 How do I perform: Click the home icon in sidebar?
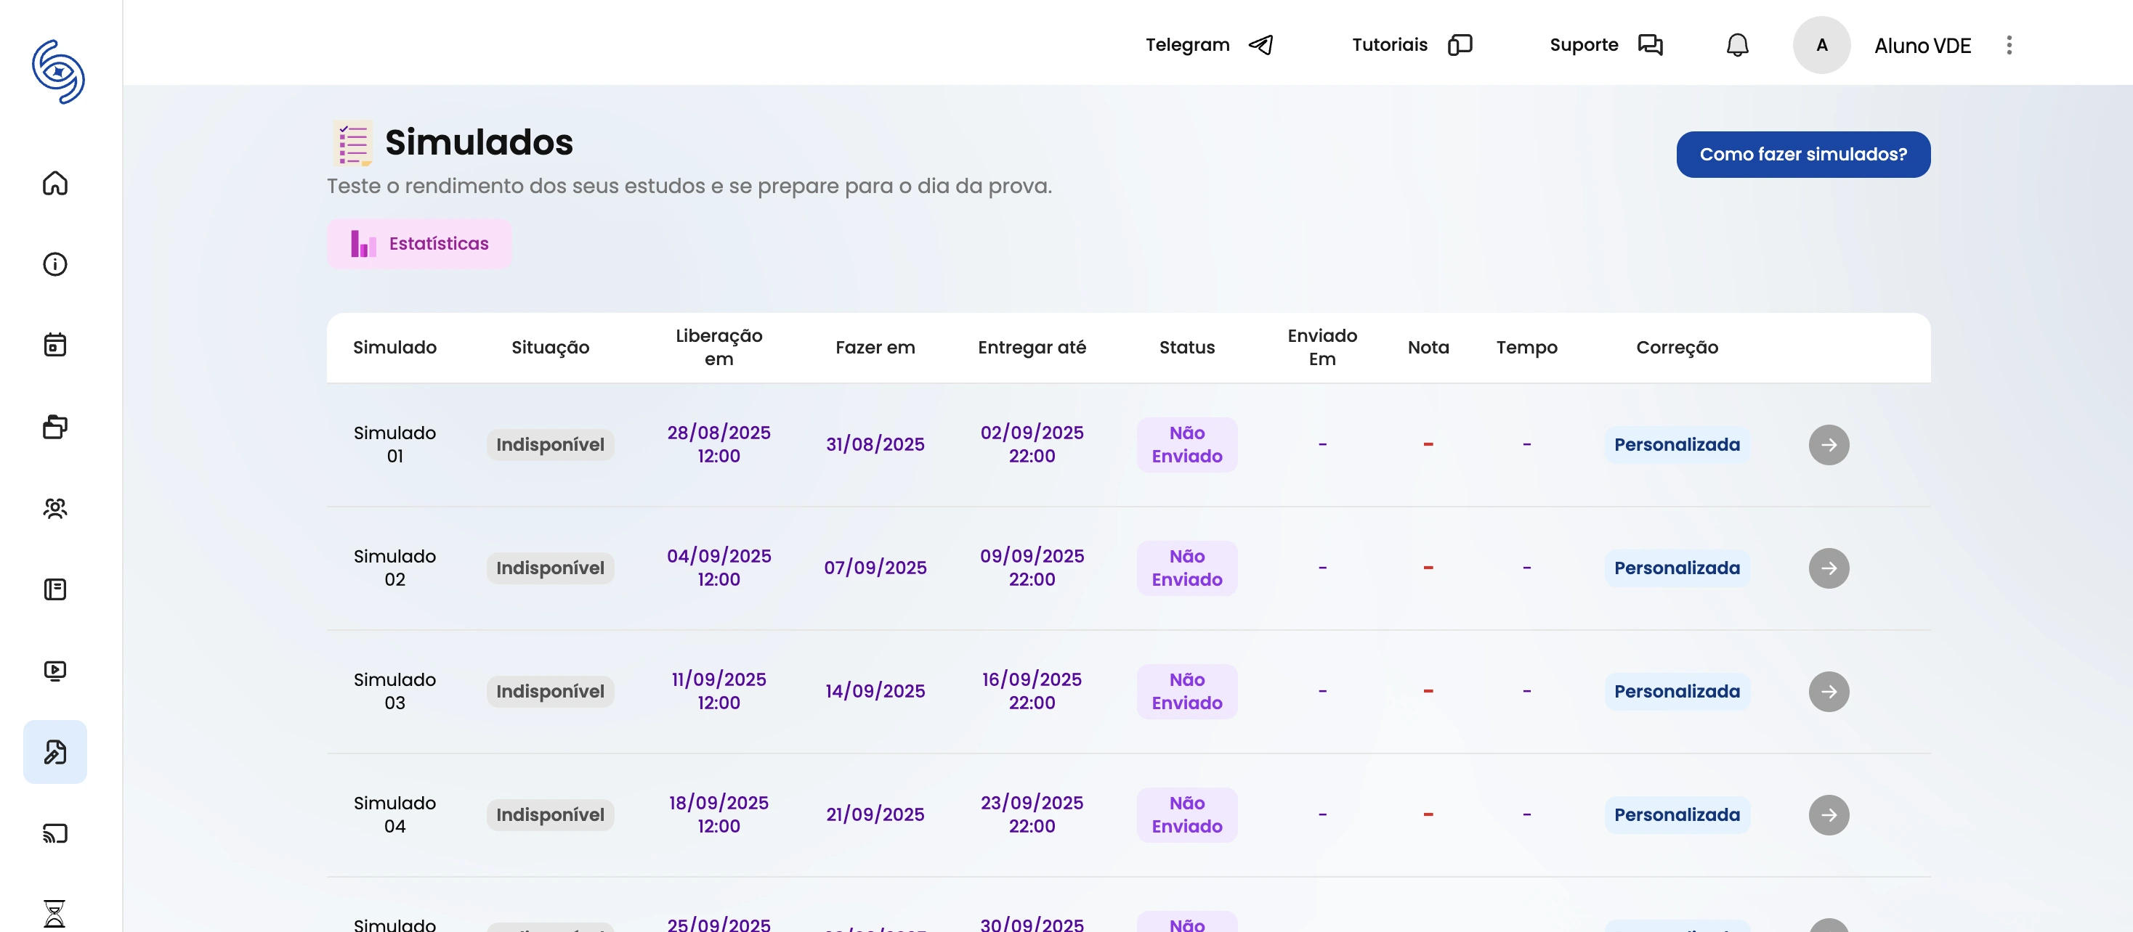(x=54, y=183)
